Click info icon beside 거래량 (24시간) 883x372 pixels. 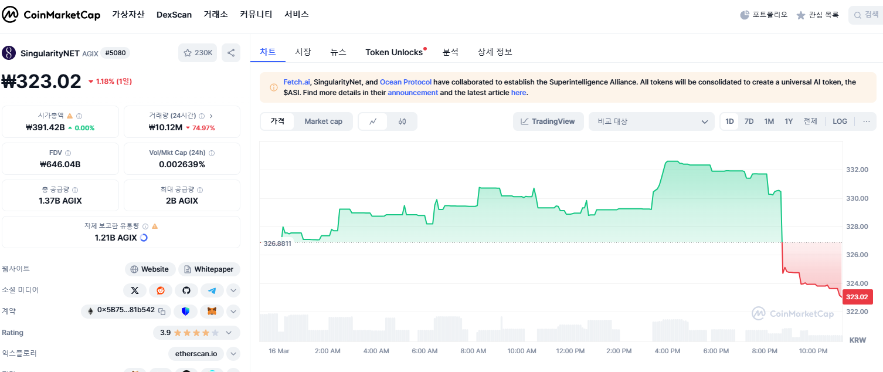pos(202,116)
